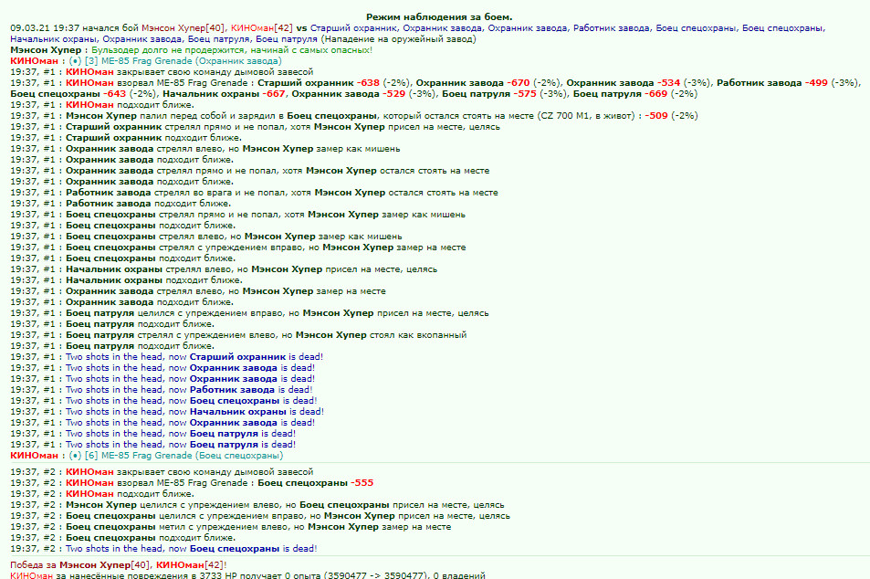Click [6] ME-85 Frag Grenade (Боец спецохраны)

pyautogui.click(x=183, y=455)
